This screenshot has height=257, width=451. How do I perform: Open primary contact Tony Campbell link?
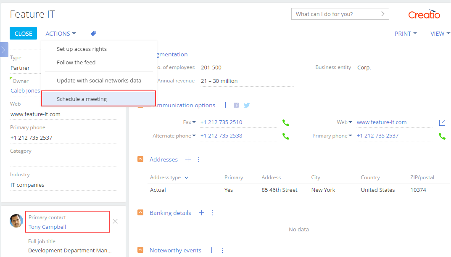47,227
